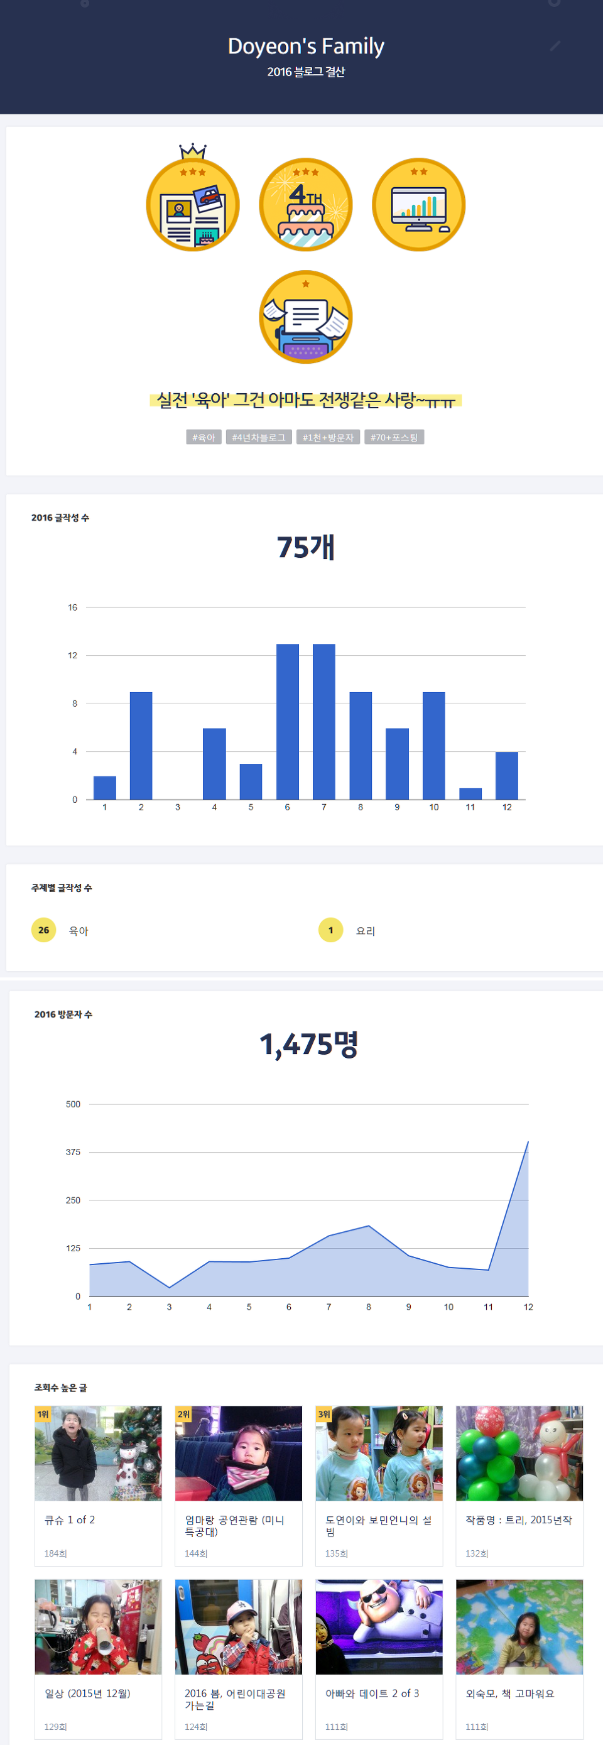603x1745 pixels.
Task: Click the 일상 (2015년 12월) title
Action: (87, 1693)
